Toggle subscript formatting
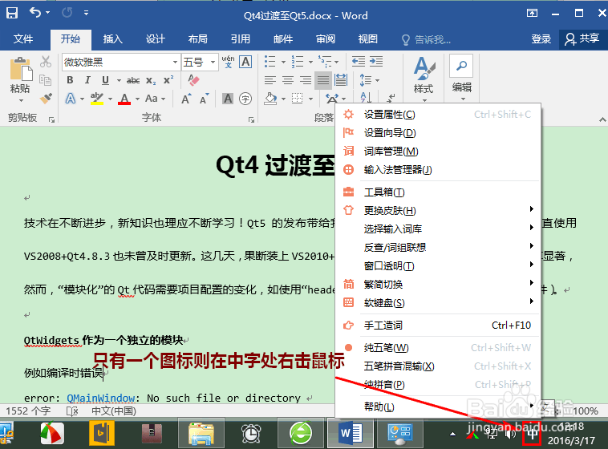 151,80
